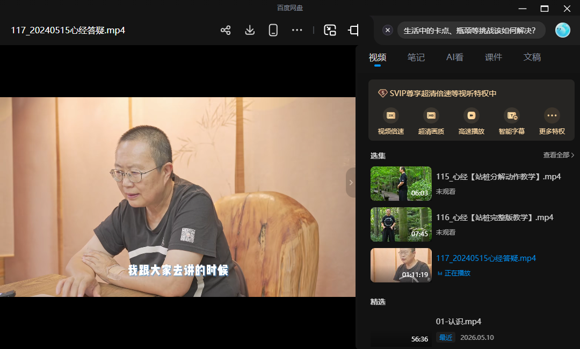Click the 选集 section heading

click(378, 156)
